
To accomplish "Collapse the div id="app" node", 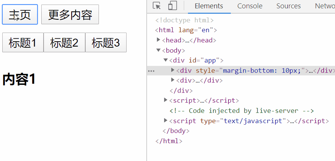I will click(x=166, y=60).
